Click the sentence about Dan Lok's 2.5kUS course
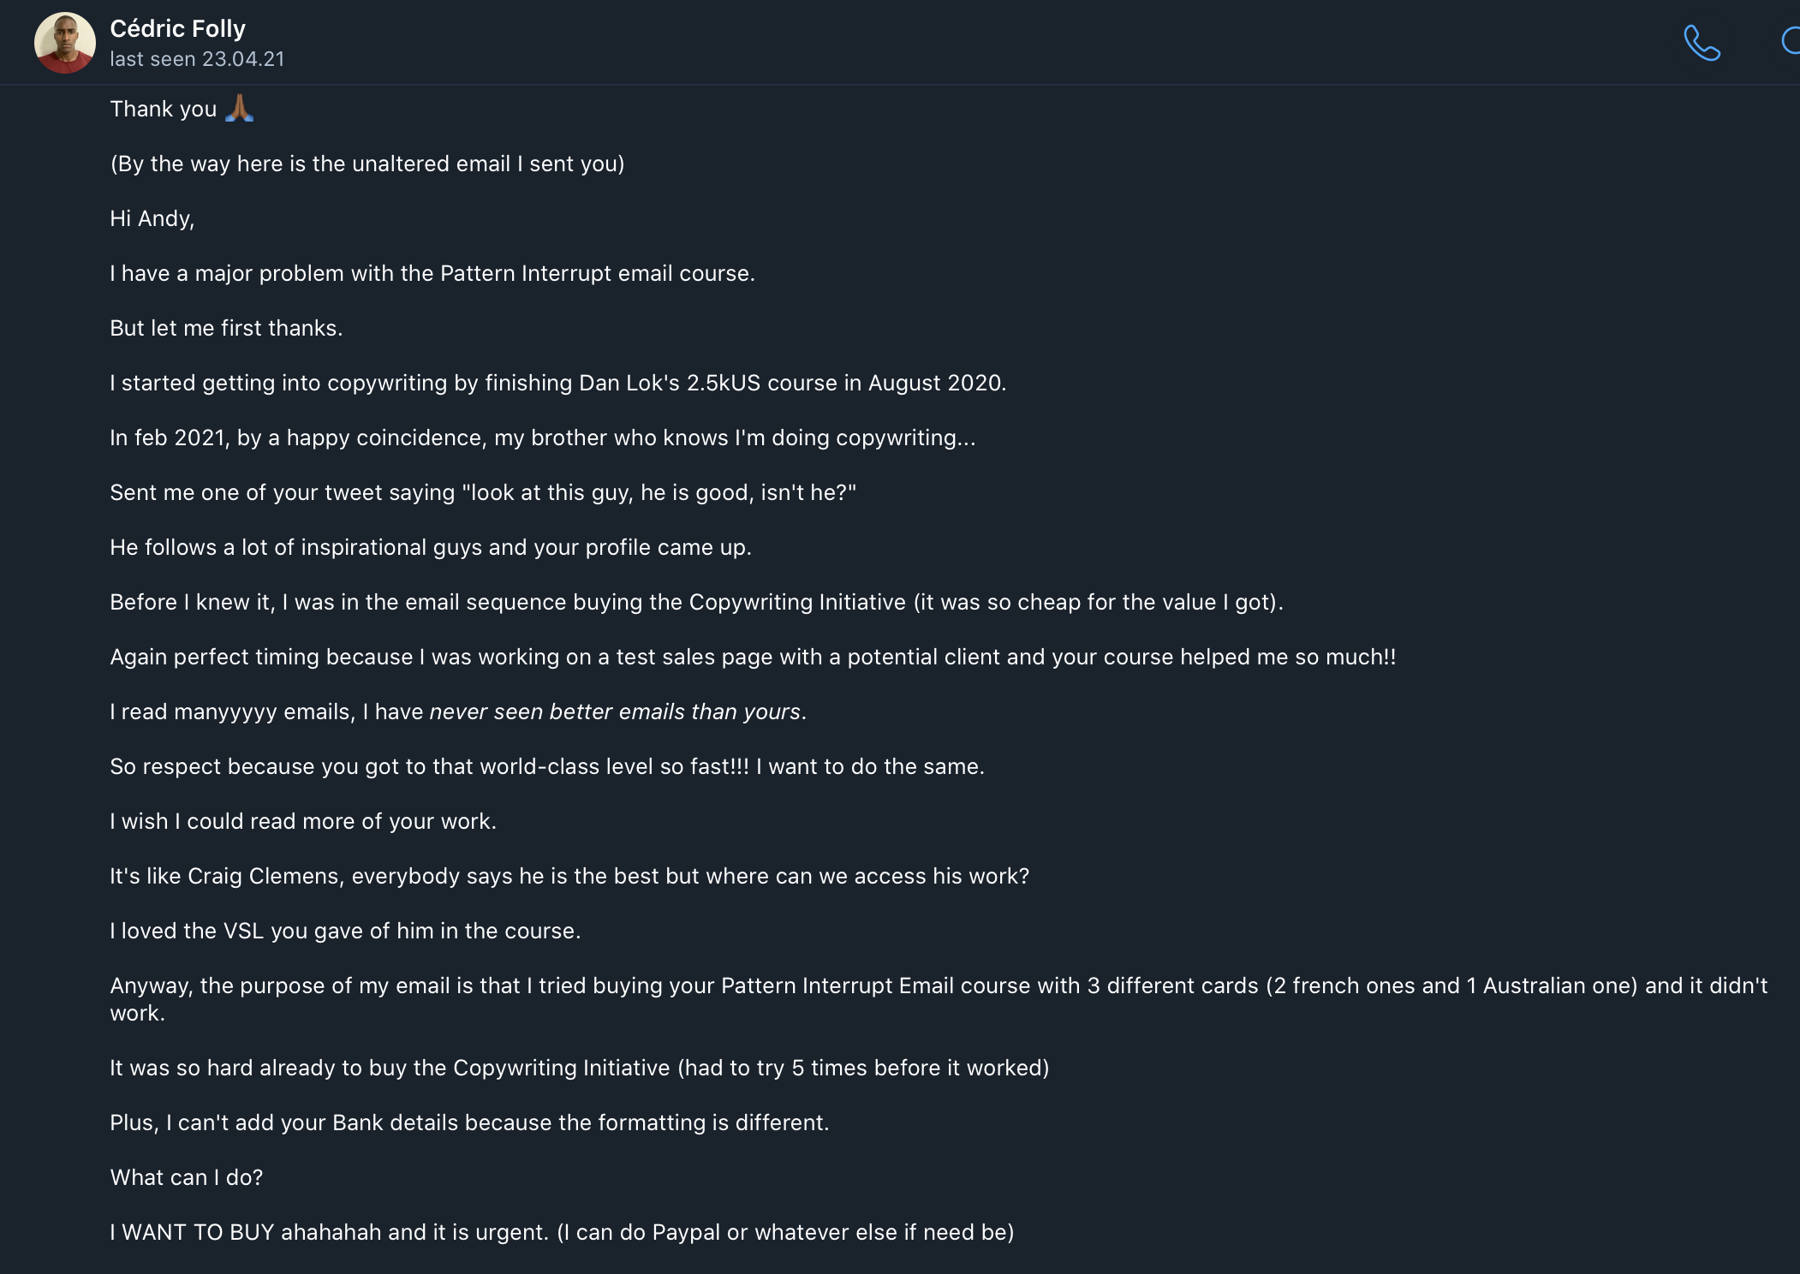 tap(558, 383)
